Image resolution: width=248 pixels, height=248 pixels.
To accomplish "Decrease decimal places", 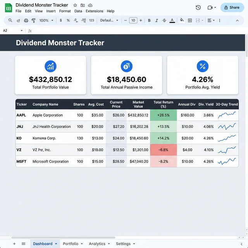I will 76,21.
